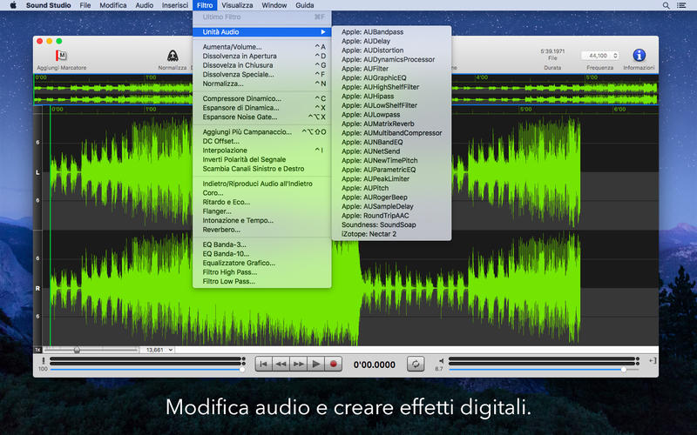
Task: Choose Espansore Noise Gate...
Action: pos(262,117)
